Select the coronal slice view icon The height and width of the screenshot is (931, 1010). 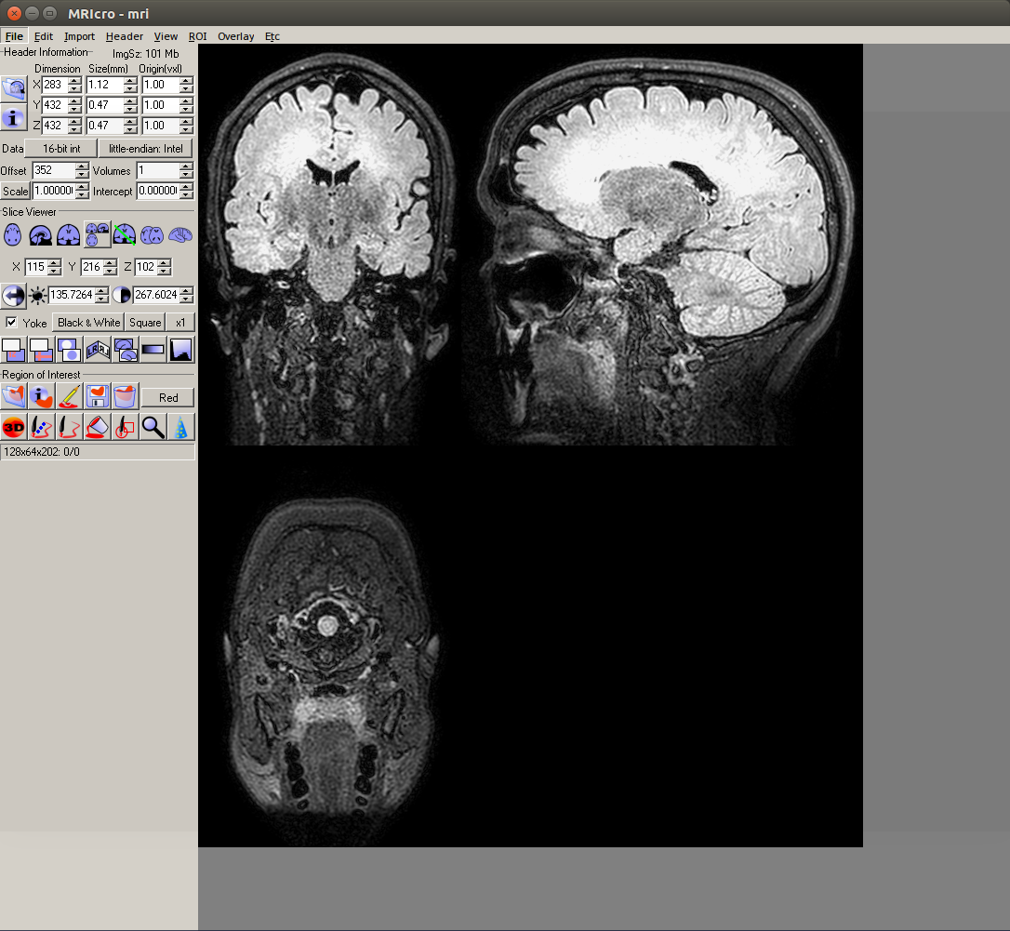click(x=68, y=235)
